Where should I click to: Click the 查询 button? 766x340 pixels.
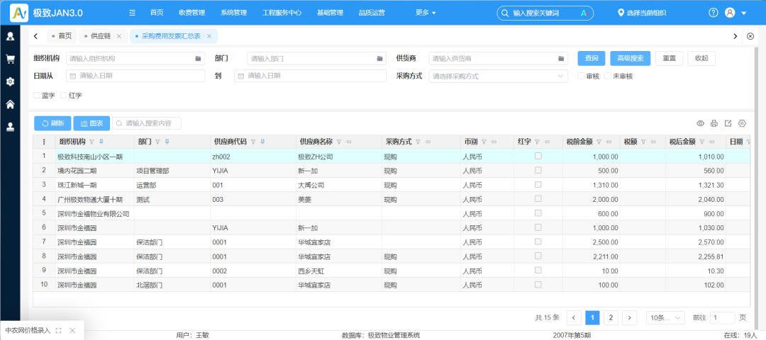tap(592, 58)
